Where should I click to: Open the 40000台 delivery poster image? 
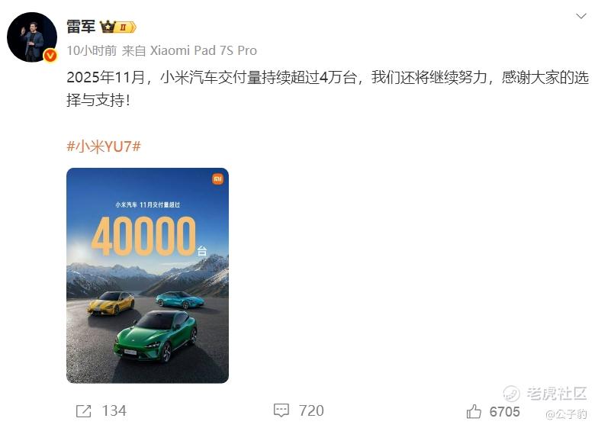(x=148, y=275)
